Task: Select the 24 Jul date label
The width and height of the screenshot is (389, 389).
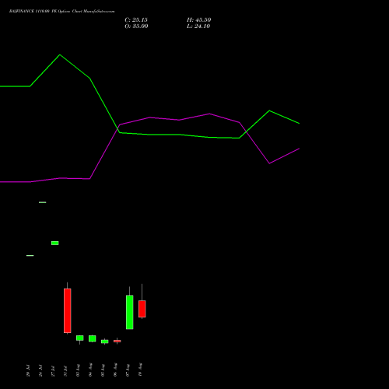Action: pyautogui.click(x=40, y=370)
